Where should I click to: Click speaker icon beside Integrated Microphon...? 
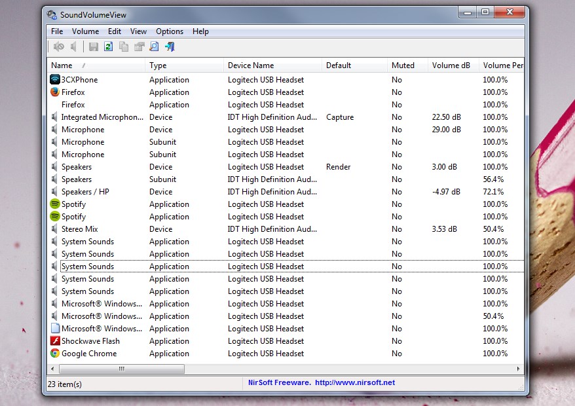point(54,117)
